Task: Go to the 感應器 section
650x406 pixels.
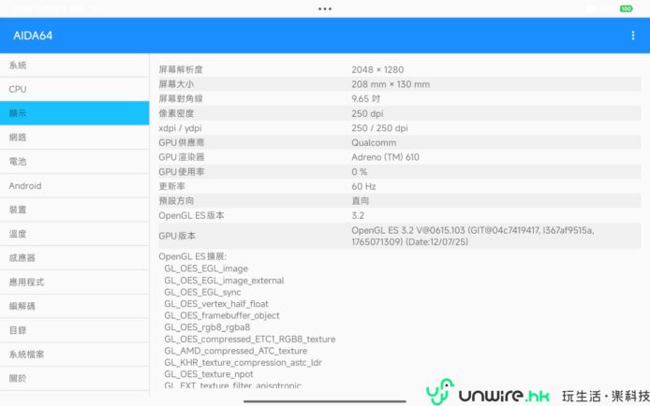Action: click(75, 258)
